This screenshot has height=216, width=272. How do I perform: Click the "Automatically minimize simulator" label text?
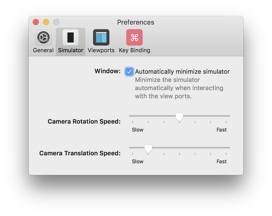pyautogui.click(x=182, y=72)
